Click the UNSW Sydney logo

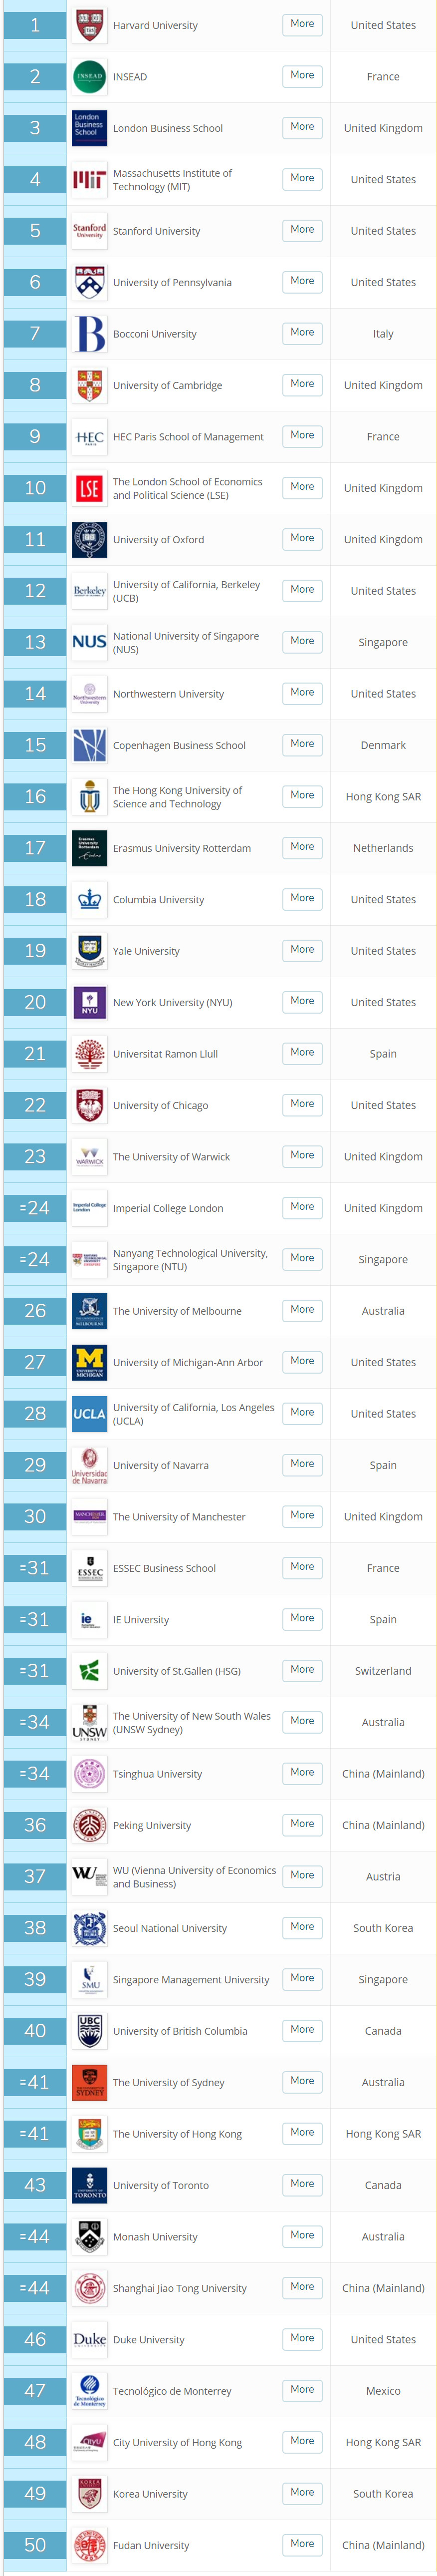tap(89, 1723)
